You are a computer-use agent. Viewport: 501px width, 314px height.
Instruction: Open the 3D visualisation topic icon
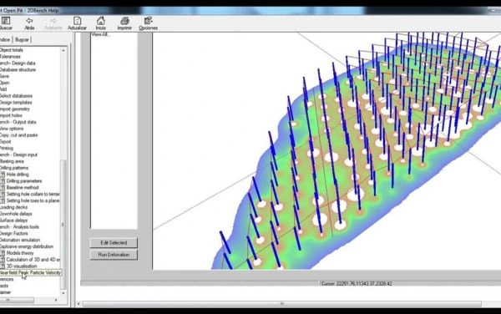(x=3, y=266)
